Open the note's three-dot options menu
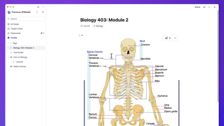The image size is (224, 126). point(209,7)
